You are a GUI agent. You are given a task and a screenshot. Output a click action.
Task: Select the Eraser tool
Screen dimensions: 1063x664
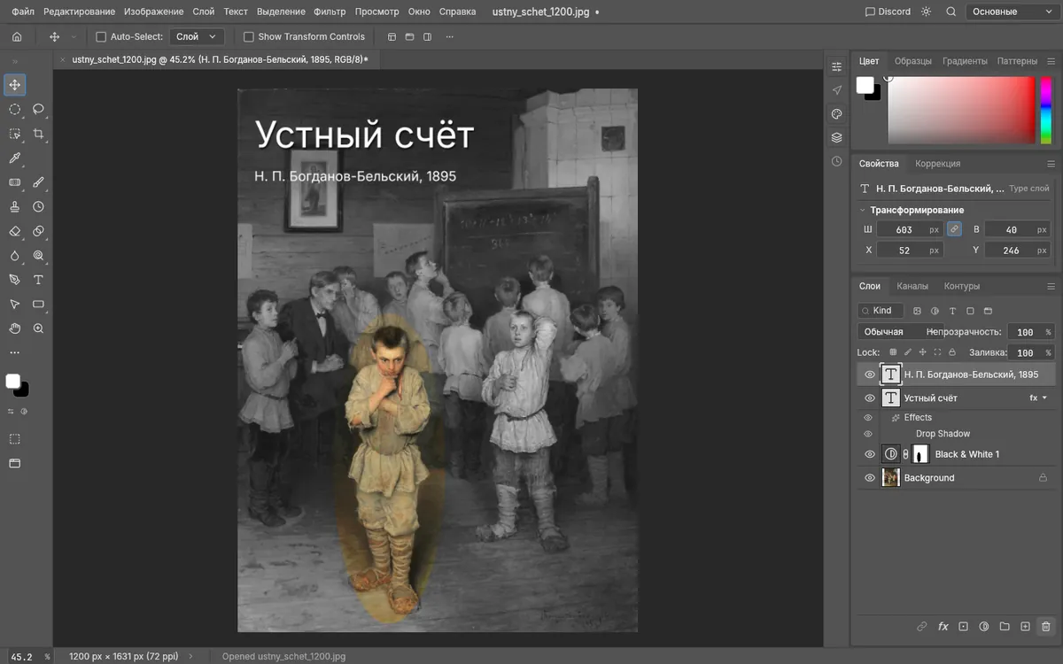coord(14,231)
